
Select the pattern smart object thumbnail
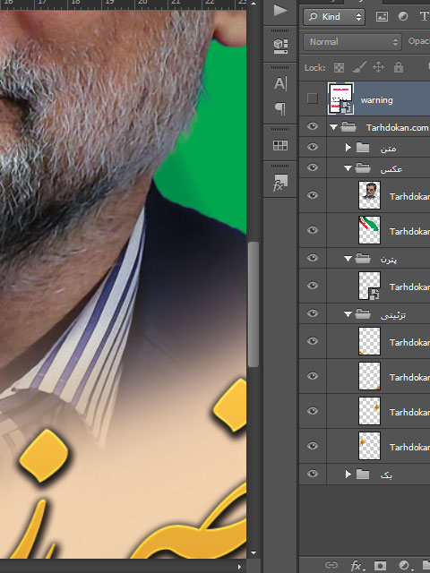(369, 286)
